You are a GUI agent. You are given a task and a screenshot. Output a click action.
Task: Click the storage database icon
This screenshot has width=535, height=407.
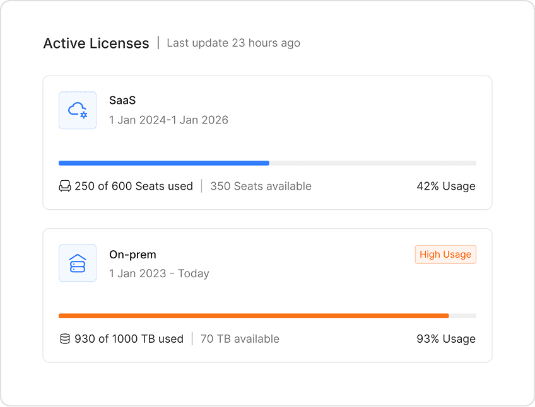[x=65, y=338]
